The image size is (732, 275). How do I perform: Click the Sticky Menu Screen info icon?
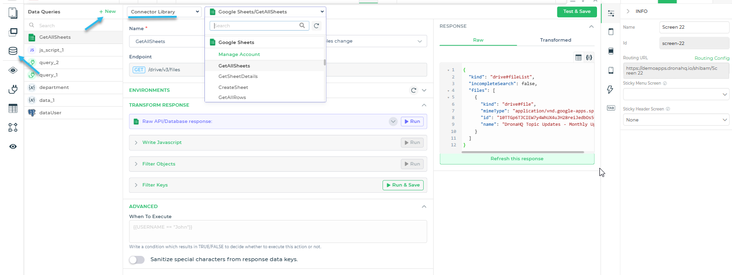tap(665, 83)
